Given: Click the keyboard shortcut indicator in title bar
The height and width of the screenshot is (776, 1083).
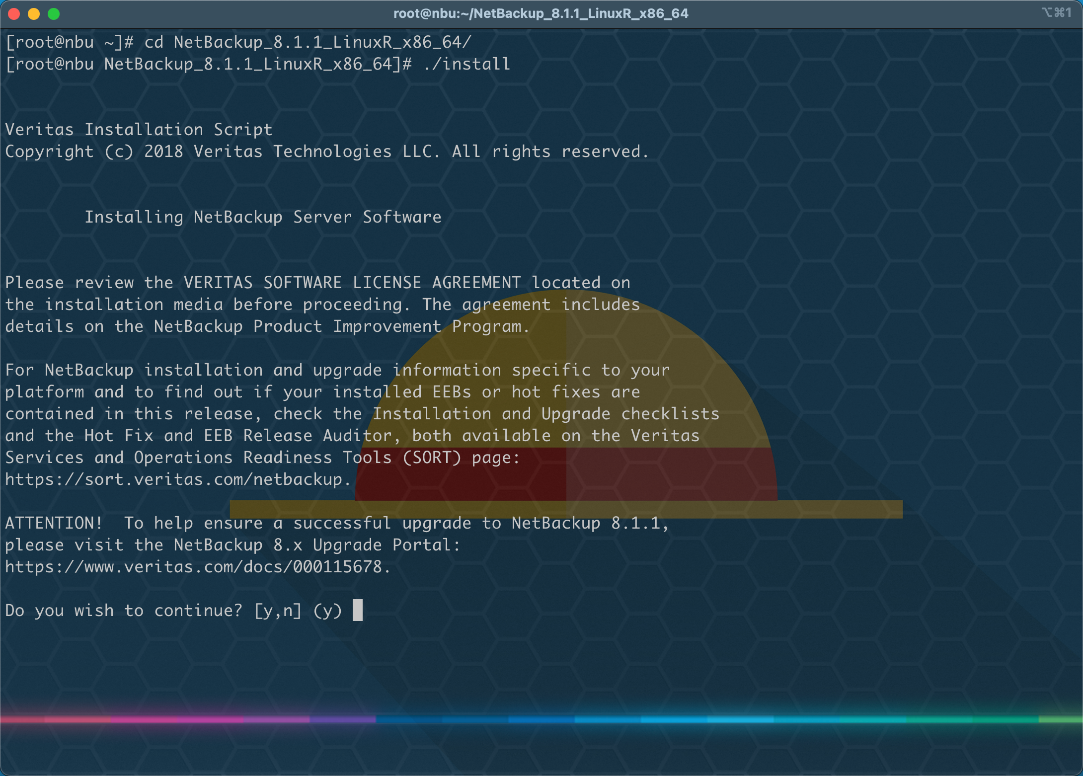Looking at the screenshot, I should (1056, 13).
